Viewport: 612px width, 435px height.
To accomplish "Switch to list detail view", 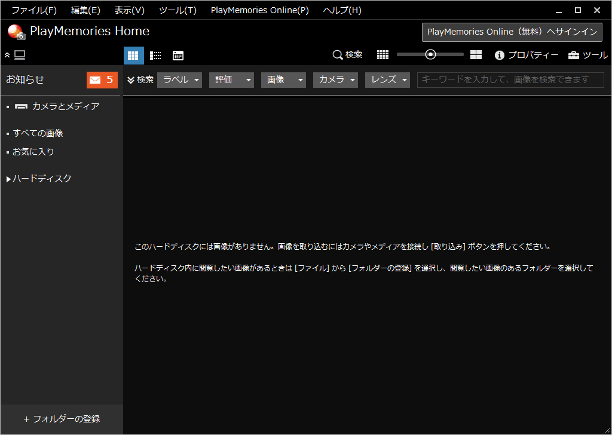I will 155,56.
